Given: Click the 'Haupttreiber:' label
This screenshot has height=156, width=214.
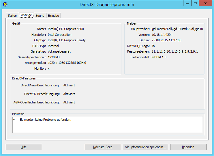Looking at the screenshot, I should (140, 29).
